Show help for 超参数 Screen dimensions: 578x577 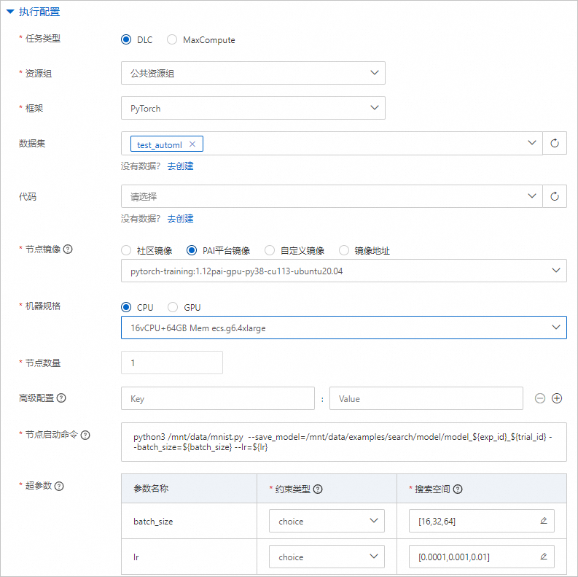click(59, 487)
